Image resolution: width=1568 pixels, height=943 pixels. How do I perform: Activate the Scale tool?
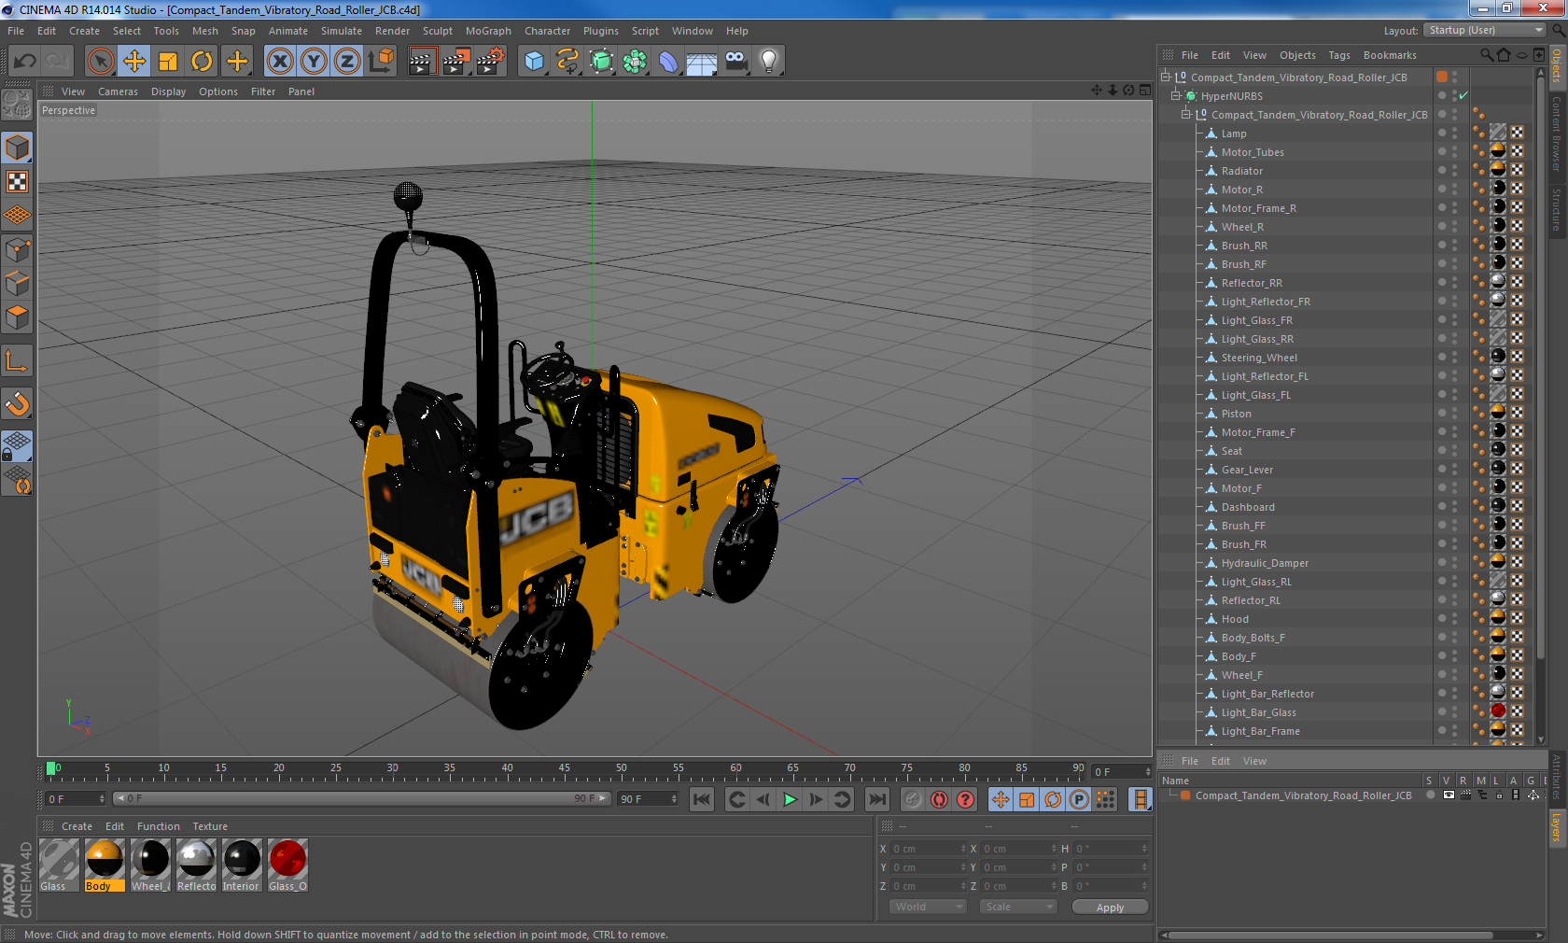tap(168, 62)
